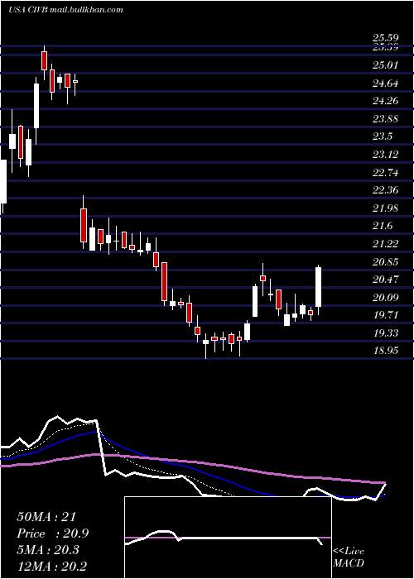Viewport: 414px width, 579px height.
Task: Click the 12MA : 20.2 indicator text
Action: tap(52, 567)
